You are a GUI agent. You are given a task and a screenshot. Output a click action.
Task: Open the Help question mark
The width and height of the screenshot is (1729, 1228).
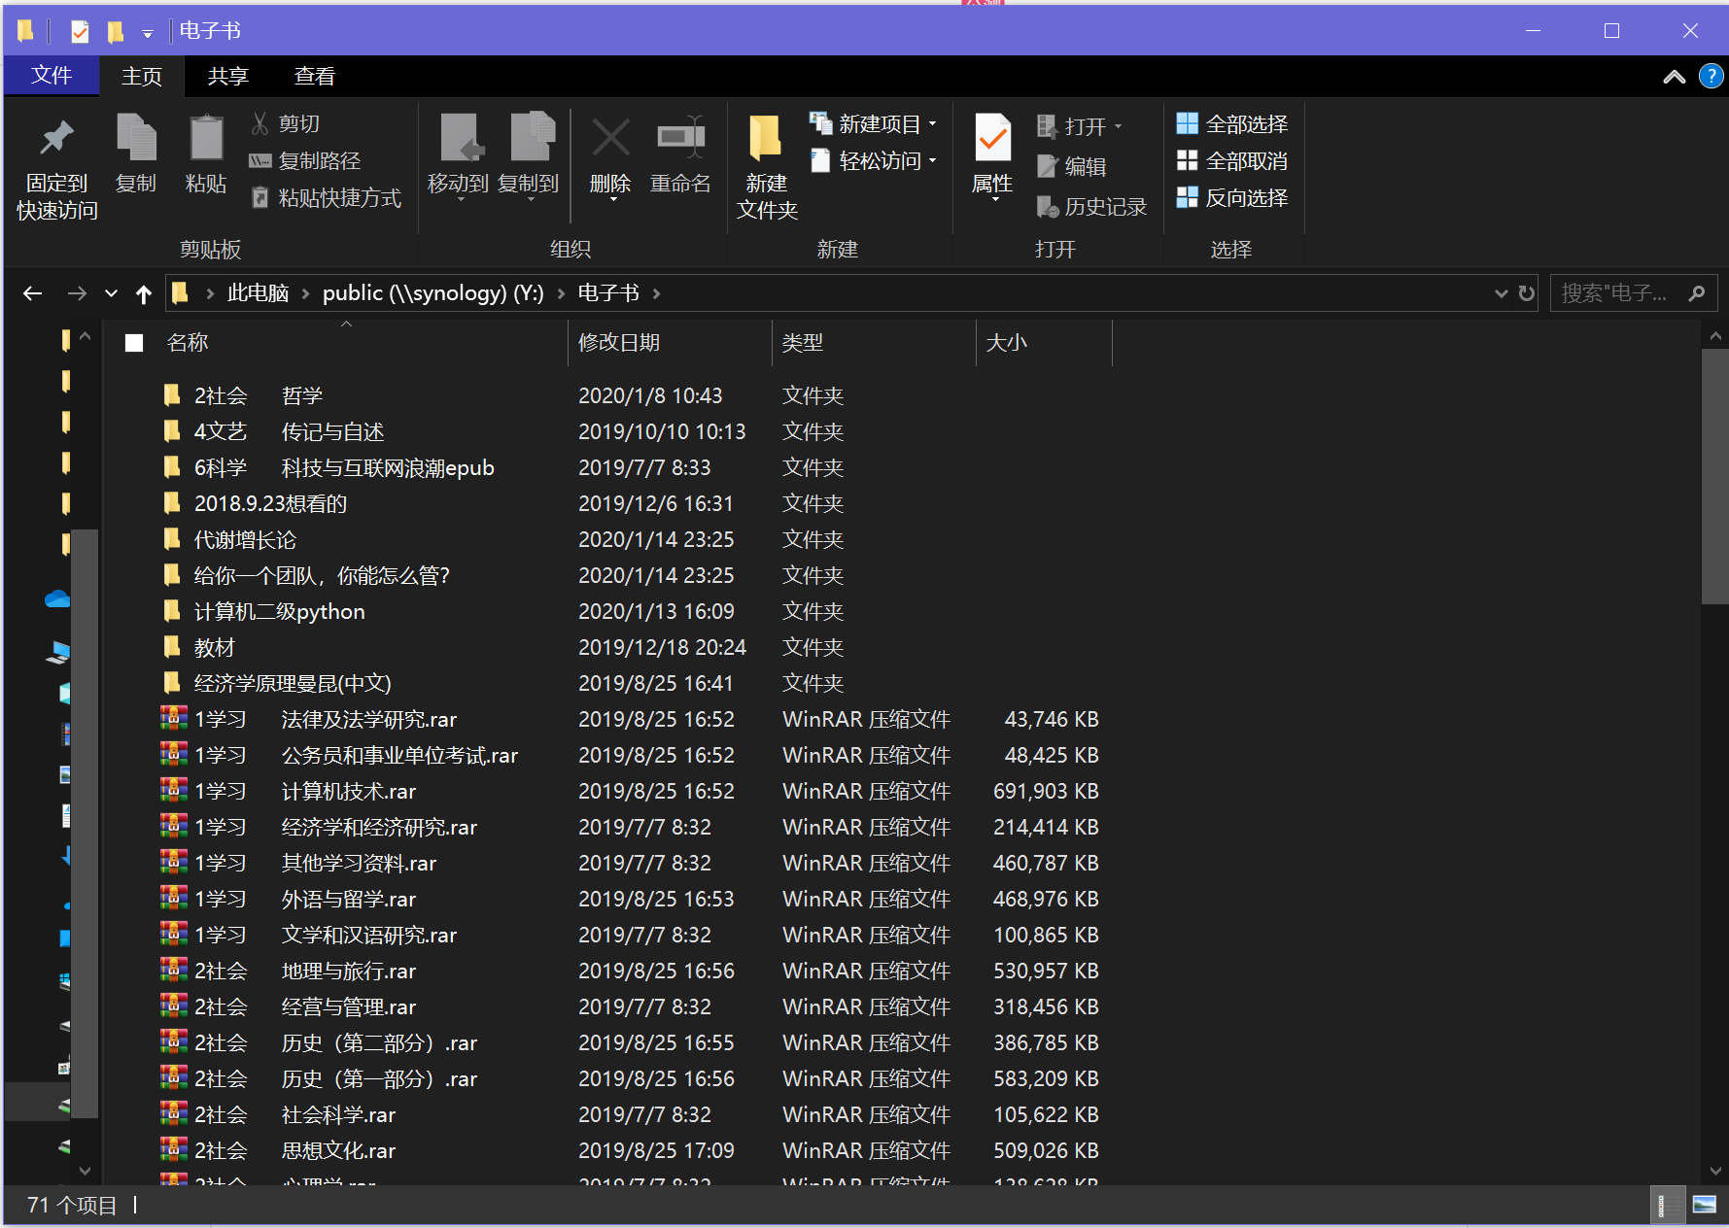click(x=1711, y=76)
